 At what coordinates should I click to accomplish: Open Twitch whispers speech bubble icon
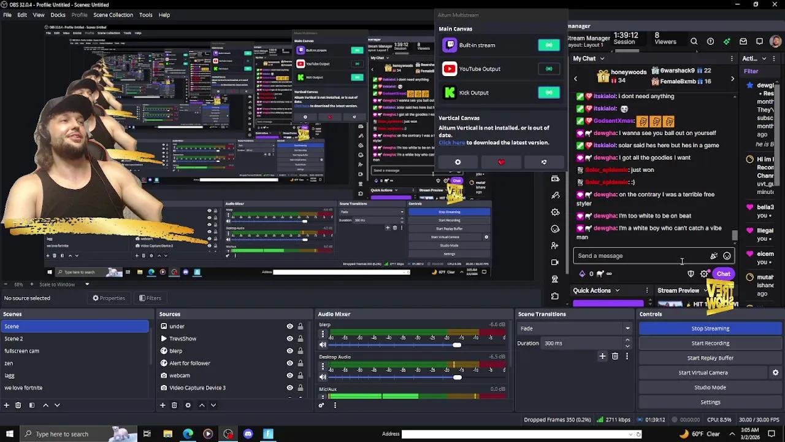point(759,42)
